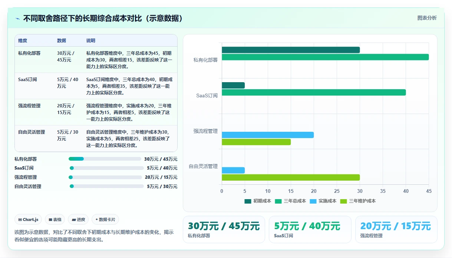Click the x-axis tick value 20
Image resolution: width=452 pixels, height=258 pixels.
point(314,191)
